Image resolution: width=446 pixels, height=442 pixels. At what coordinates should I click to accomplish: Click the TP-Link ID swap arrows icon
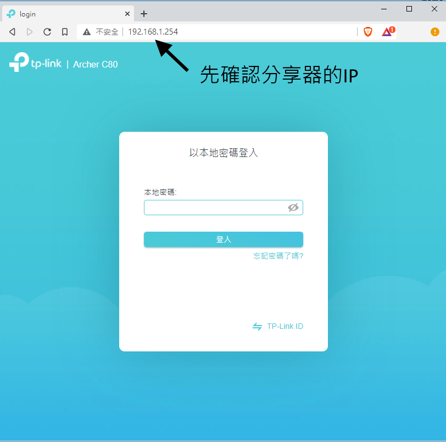click(257, 327)
